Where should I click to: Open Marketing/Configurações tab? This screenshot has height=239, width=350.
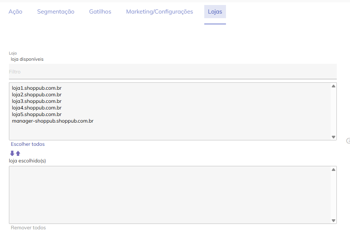click(159, 12)
